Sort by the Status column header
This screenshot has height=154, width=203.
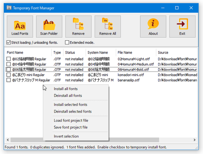75,52
